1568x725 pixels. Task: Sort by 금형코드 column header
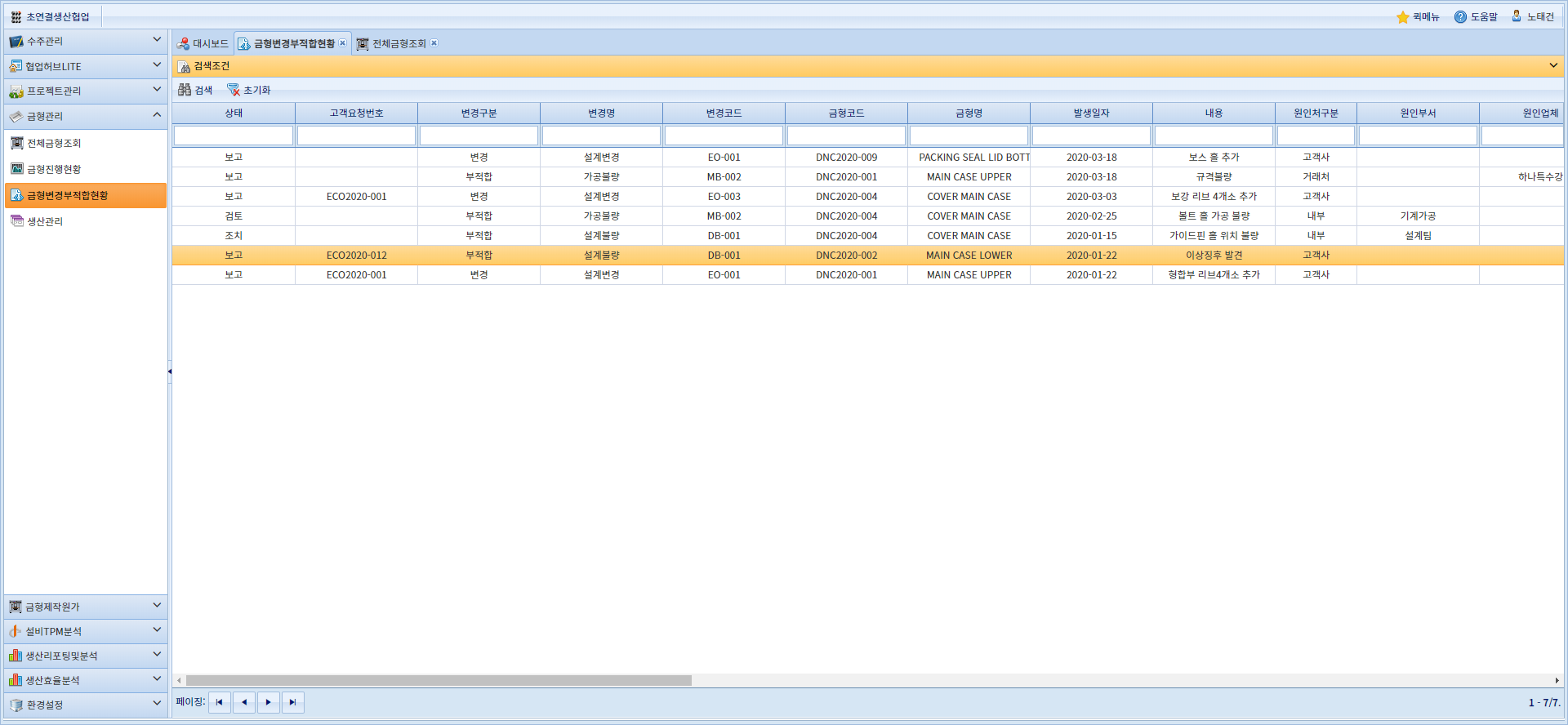pos(847,113)
